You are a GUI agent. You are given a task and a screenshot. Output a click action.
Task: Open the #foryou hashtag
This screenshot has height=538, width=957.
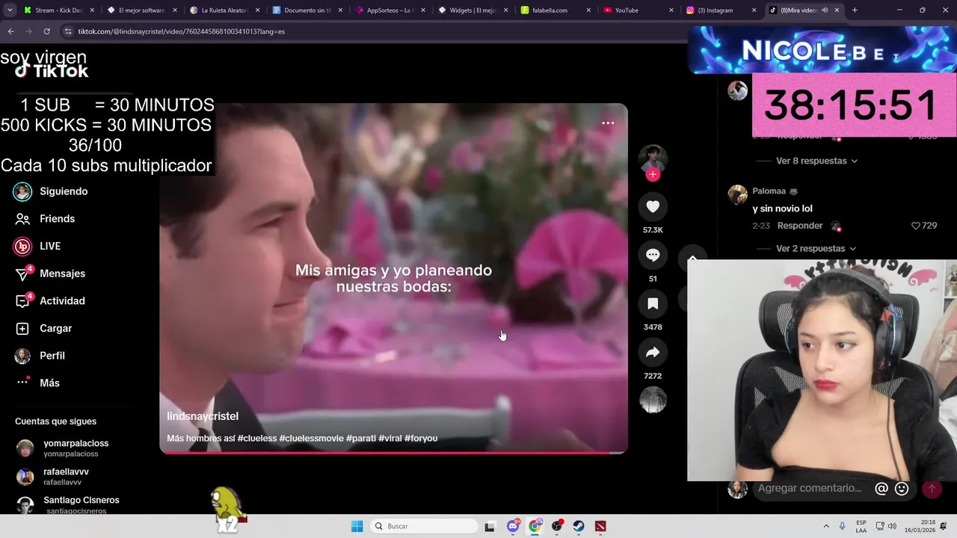tap(421, 439)
